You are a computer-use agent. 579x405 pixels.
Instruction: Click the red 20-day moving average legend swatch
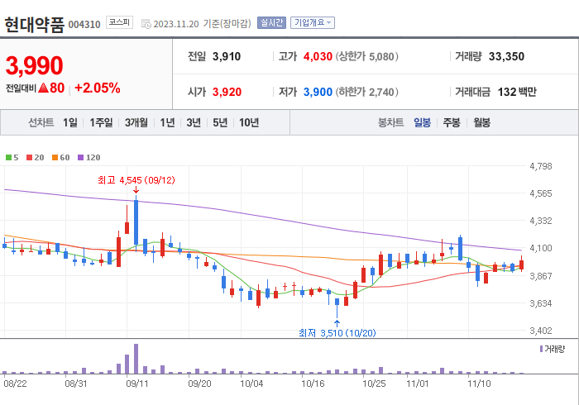[x=29, y=158]
